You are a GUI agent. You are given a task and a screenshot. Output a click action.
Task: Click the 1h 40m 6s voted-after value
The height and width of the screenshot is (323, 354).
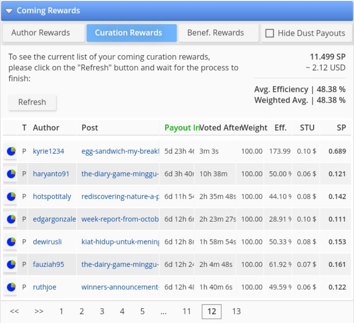[216, 287]
